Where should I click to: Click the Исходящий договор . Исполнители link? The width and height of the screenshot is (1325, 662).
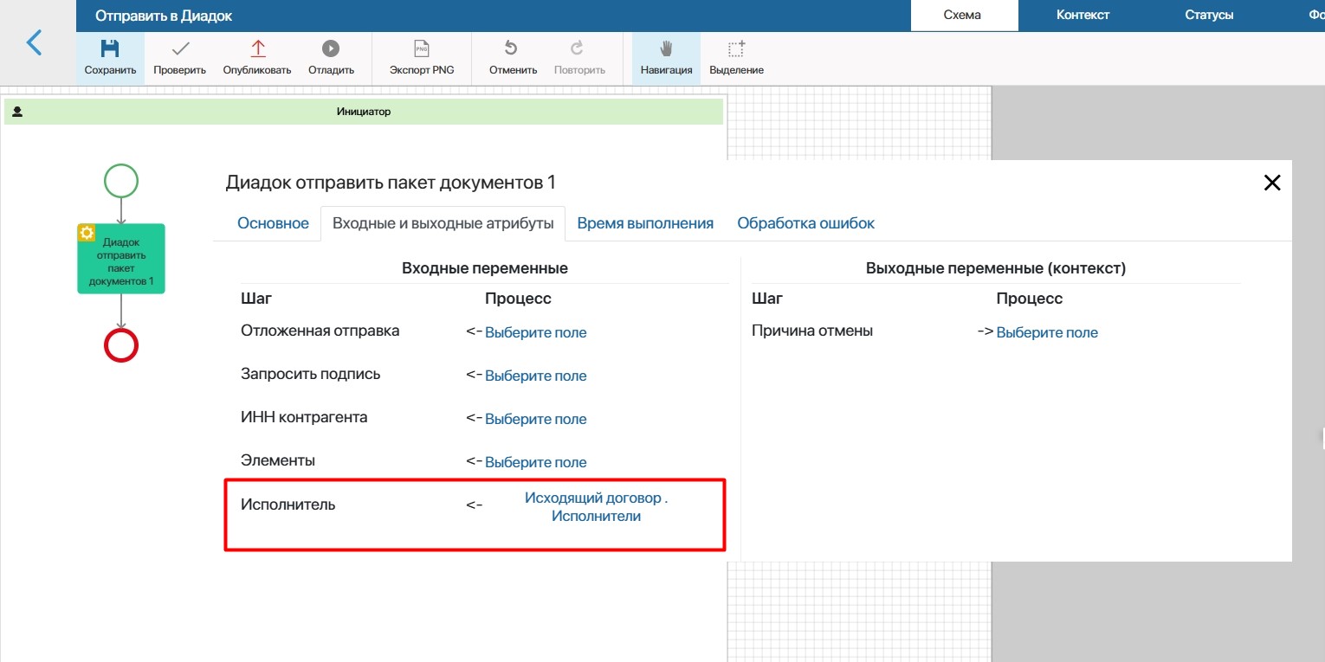pos(596,507)
